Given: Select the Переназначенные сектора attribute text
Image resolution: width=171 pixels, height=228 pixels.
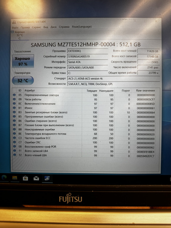Looking at the screenshot, I should coord(41,95).
